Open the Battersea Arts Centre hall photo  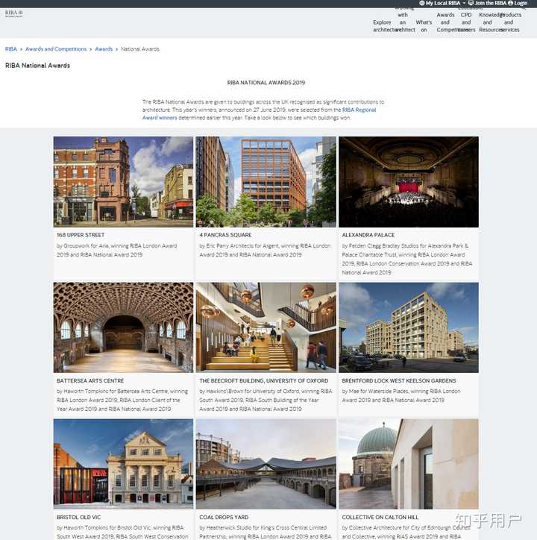(123, 327)
